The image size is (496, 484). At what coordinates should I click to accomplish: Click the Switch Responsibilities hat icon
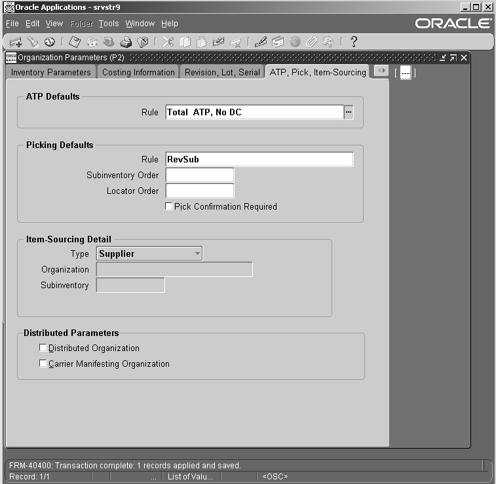(109, 42)
